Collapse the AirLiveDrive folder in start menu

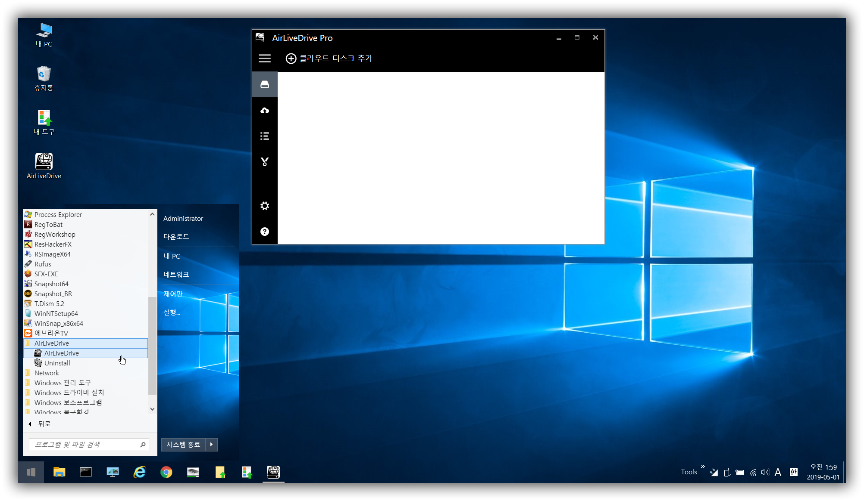[x=85, y=343]
